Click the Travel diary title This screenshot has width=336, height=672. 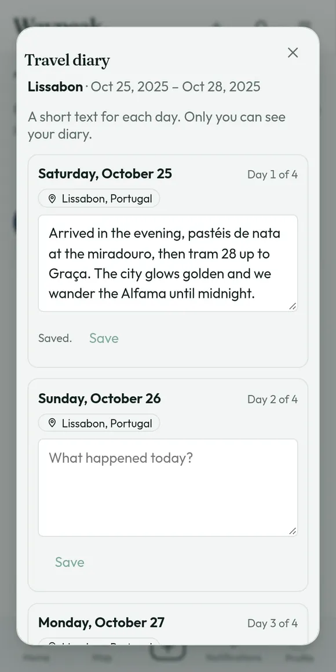coord(67,60)
